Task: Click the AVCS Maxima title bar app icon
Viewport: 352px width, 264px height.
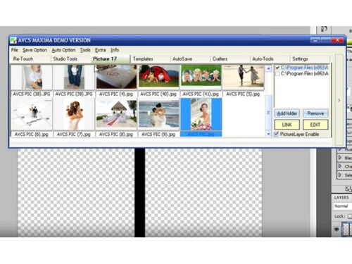Action: coord(13,40)
